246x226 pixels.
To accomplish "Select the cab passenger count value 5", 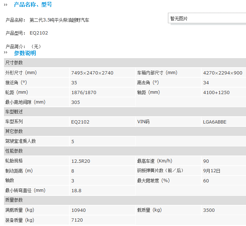I will pos(73,141).
